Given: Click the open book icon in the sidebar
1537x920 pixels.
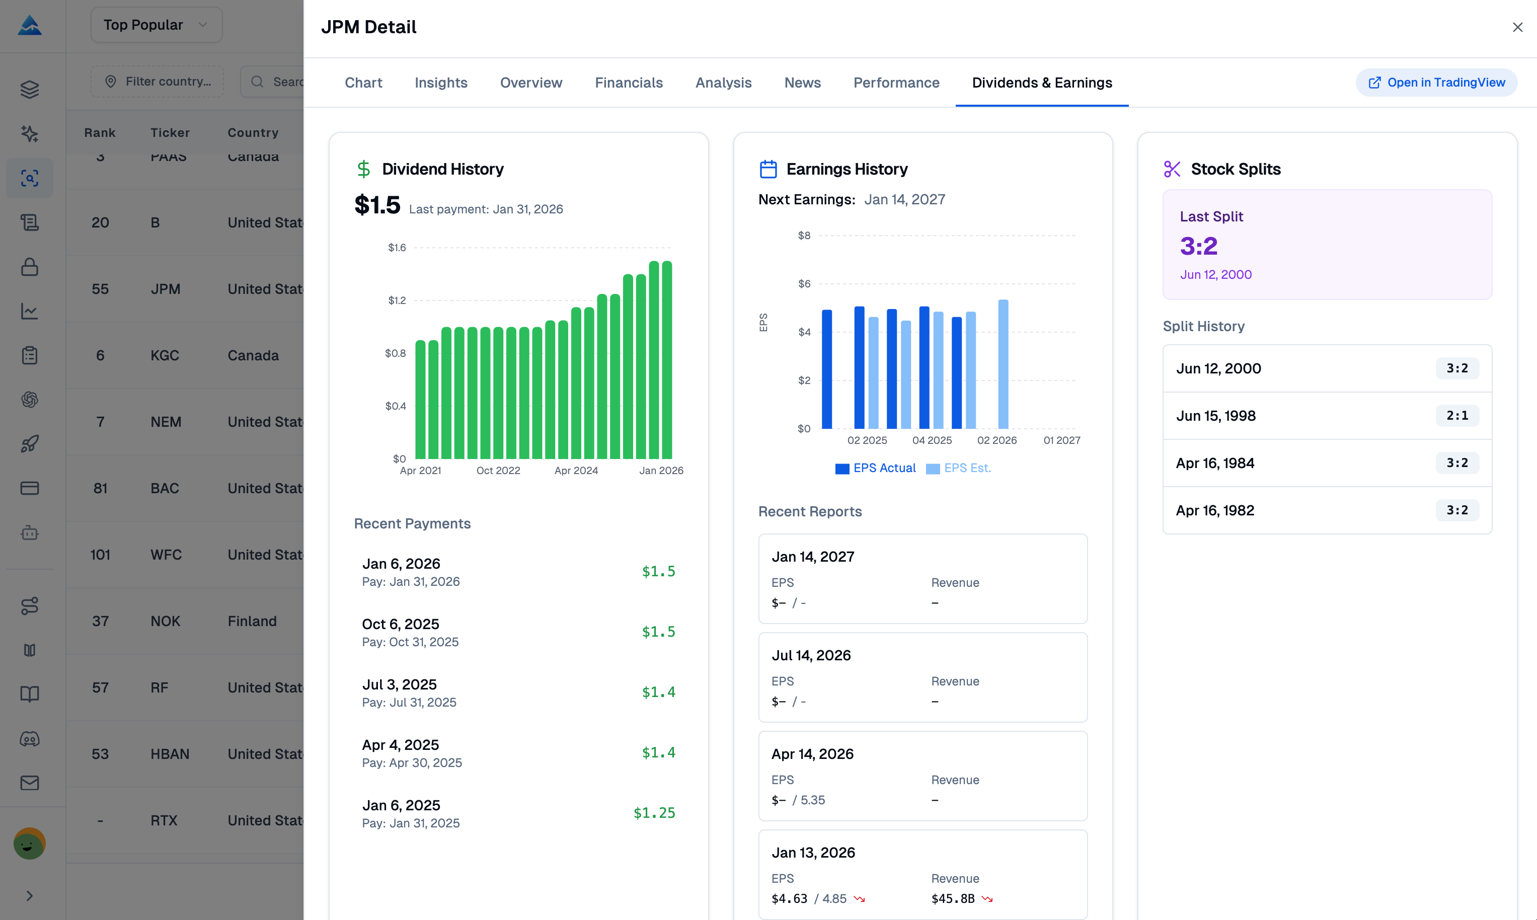Looking at the screenshot, I should [x=29, y=695].
